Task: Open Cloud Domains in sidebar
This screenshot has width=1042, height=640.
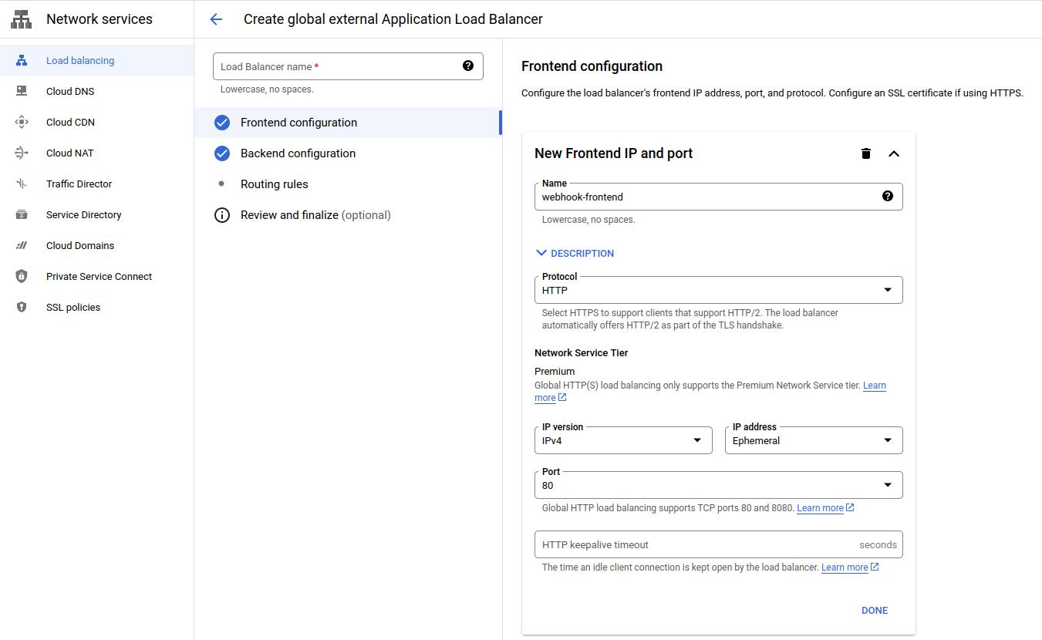Action: (96, 245)
